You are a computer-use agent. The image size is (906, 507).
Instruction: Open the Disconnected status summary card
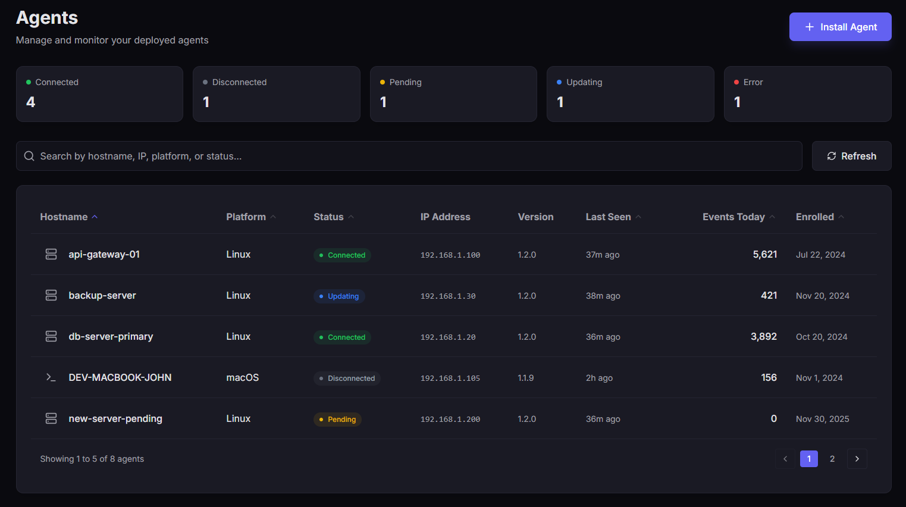pyautogui.click(x=276, y=94)
